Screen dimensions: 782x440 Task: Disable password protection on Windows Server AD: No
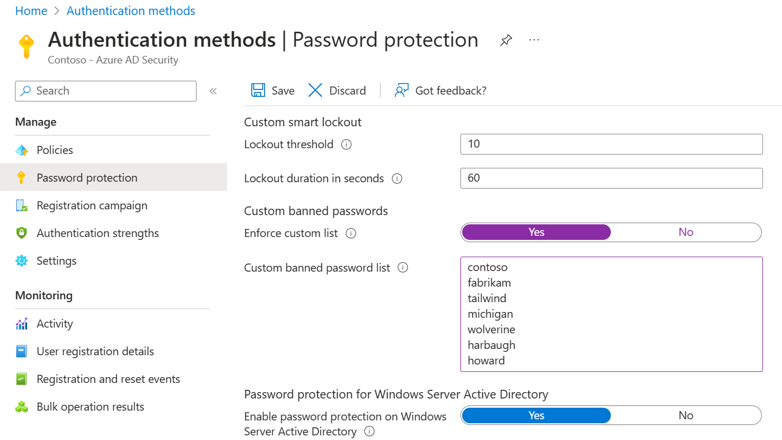coord(686,416)
